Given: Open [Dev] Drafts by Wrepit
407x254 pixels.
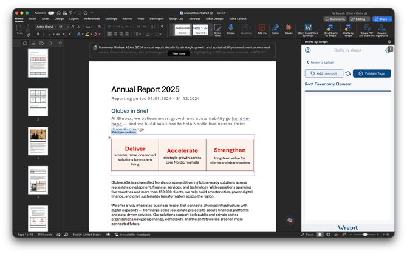Looking at the screenshot, I should (x=330, y=30).
